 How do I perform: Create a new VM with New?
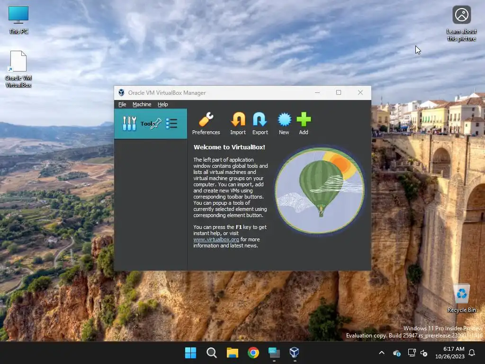coord(284,124)
